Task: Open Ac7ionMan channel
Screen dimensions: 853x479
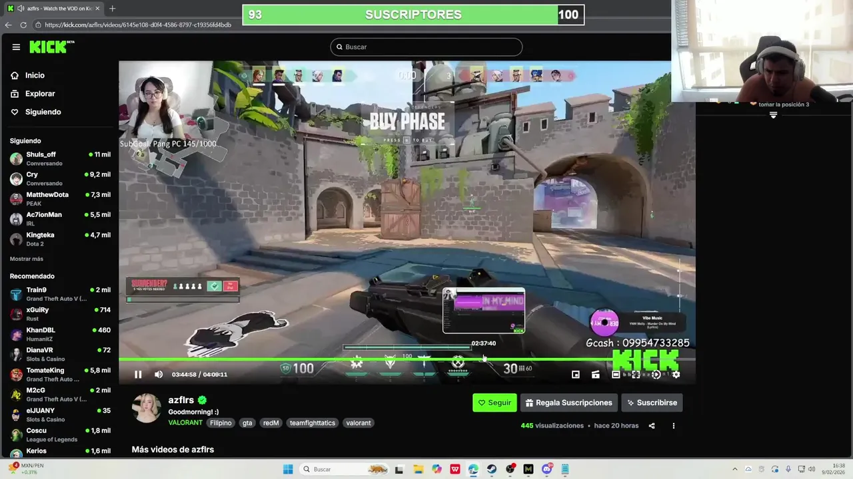Action: click(x=59, y=218)
